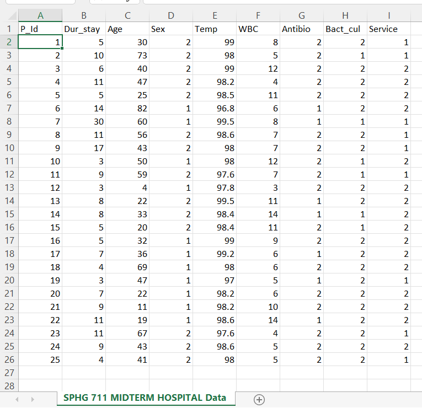Select the Temp cell 96.8 in row 7
The height and width of the screenshot is (408, 422).
tap(215, 108)
